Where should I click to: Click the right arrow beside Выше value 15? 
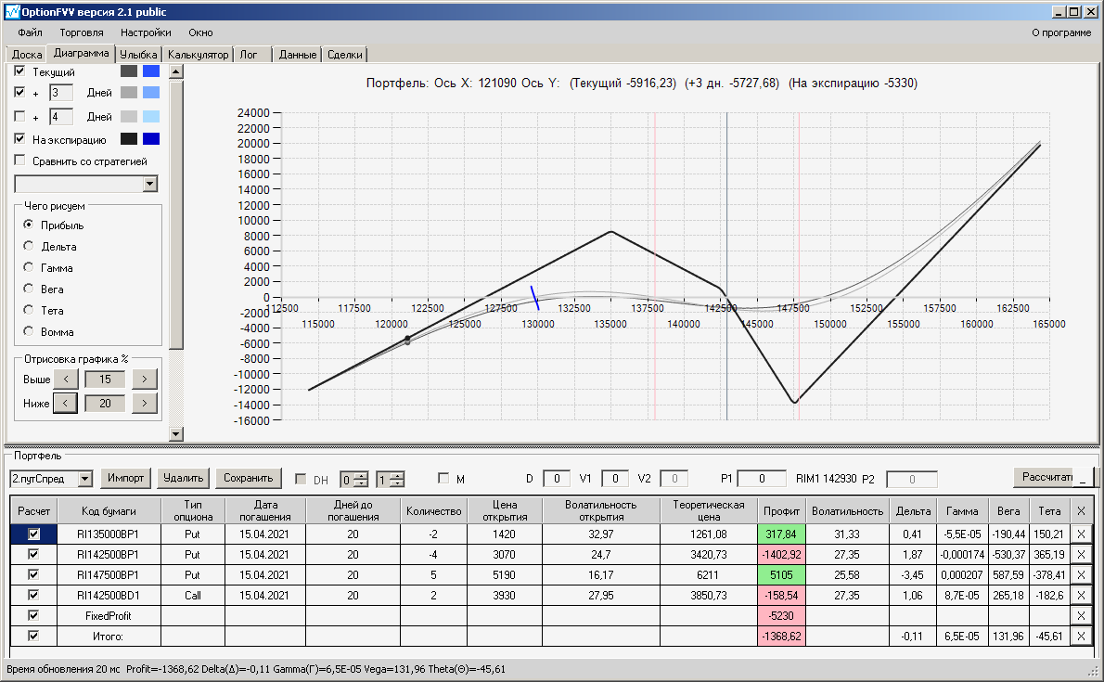pos(145,380)
